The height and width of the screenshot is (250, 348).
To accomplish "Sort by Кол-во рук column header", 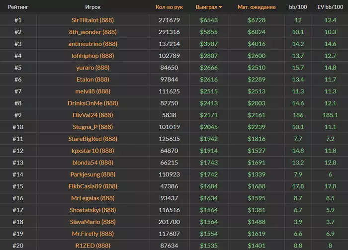I will click(169, 7).
